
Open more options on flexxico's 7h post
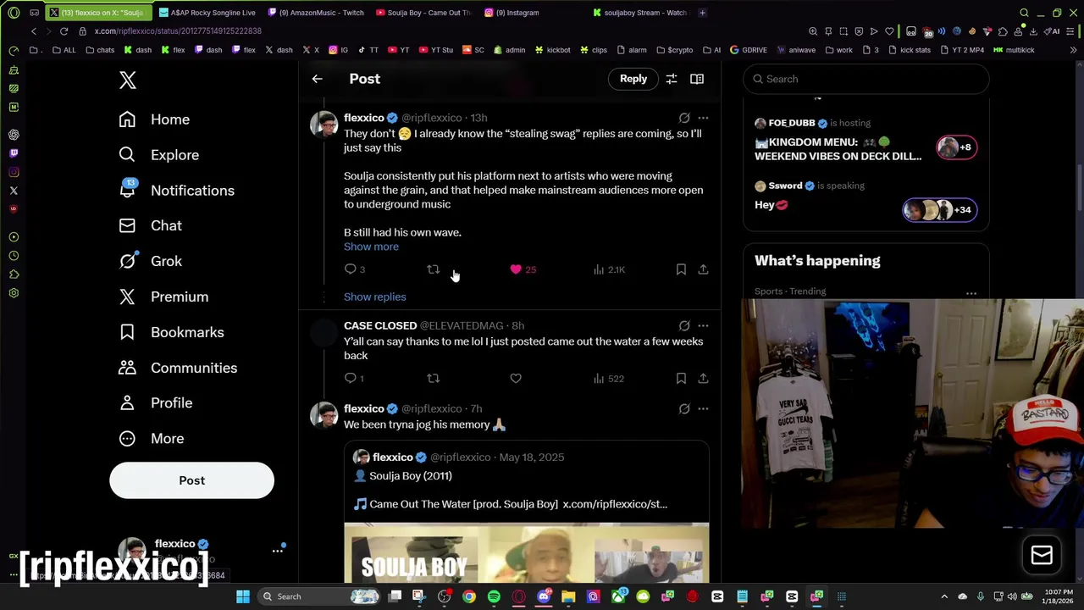[x=703, y=408]
